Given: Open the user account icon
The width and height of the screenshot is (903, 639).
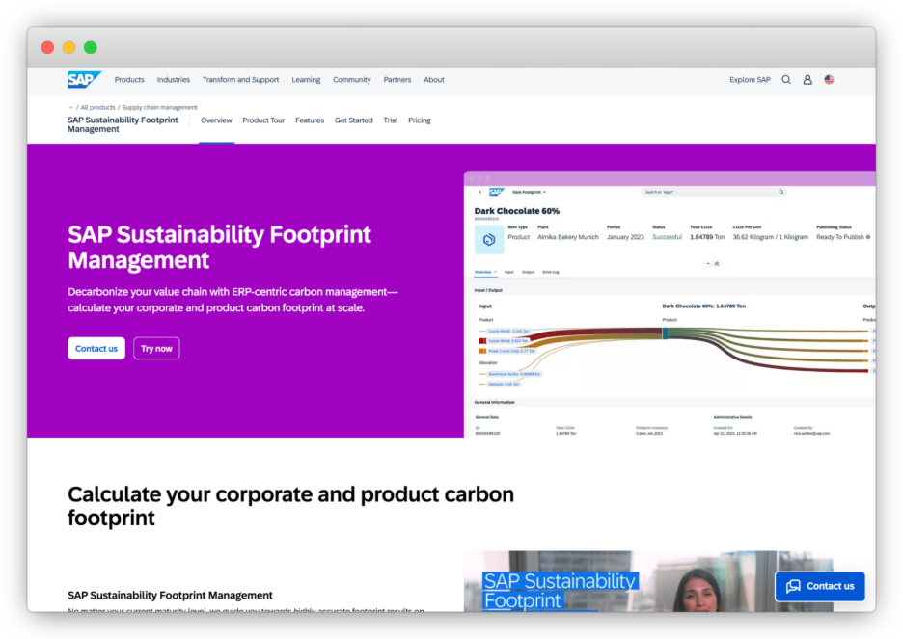Looking at the screenshot, I should click(807, 80).
